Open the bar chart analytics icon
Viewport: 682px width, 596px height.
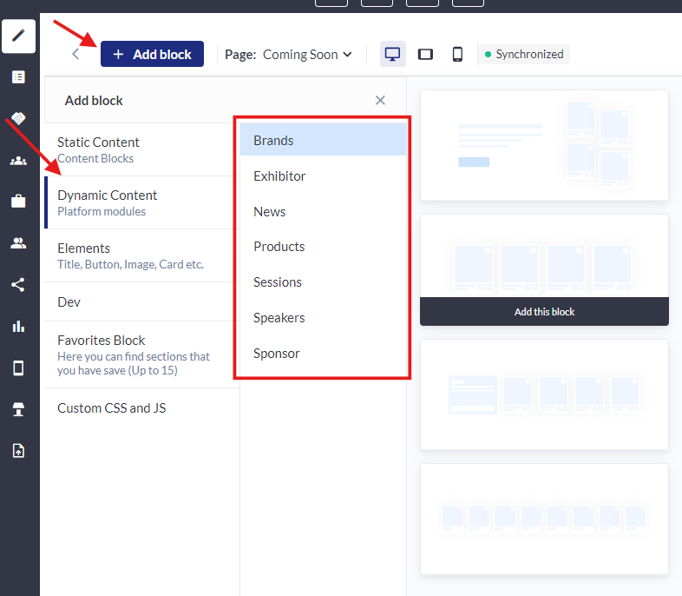(18, 326)
